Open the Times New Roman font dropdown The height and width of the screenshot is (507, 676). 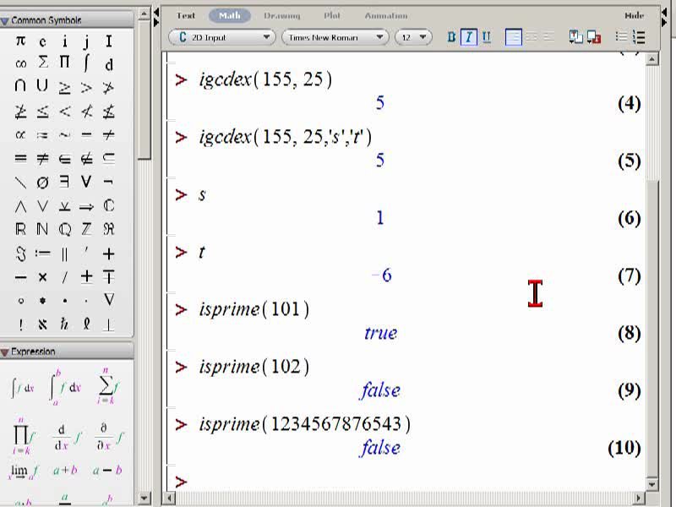(x=335, y=37)
